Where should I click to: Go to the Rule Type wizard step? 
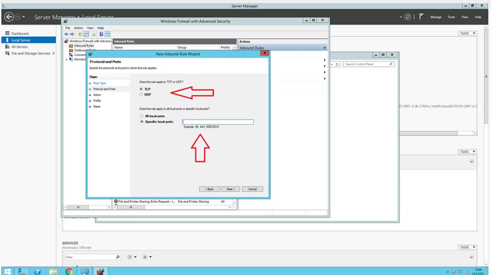(x=100, y=83)
